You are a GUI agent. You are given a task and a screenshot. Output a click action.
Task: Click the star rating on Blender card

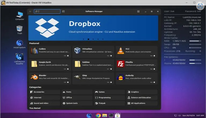coord(66,82)
